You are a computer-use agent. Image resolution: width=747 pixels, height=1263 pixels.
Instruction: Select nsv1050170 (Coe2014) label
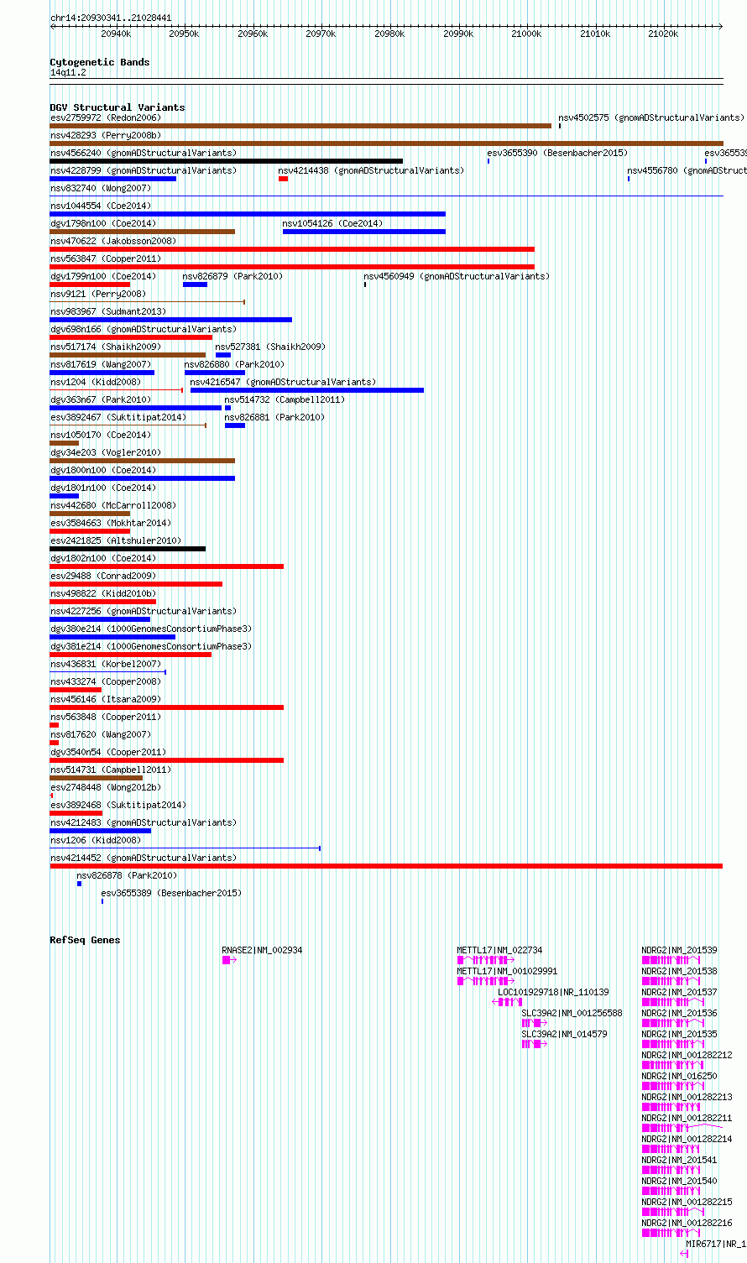(100, 435)
